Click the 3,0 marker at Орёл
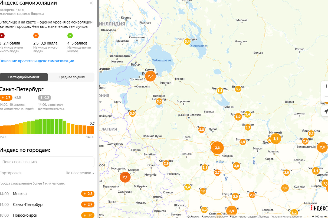 (203, 191)
